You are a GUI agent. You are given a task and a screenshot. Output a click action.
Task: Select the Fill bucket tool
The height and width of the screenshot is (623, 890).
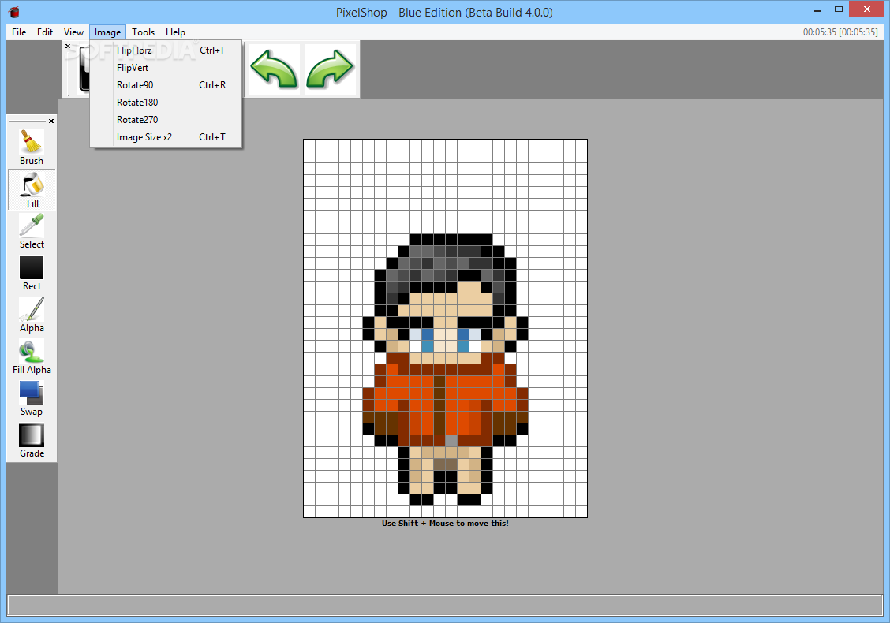click(32, 190)
